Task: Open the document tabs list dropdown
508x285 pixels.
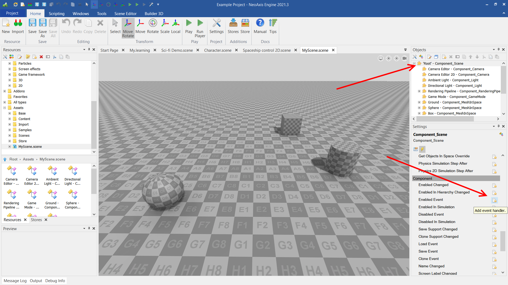Action: [x=405, y=50]
